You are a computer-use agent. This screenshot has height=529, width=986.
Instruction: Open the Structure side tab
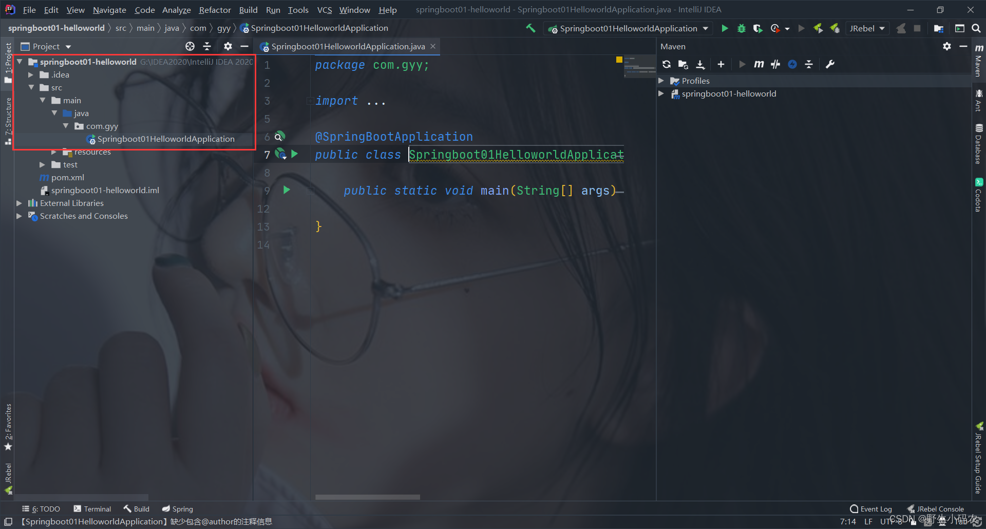pos(8,121)
